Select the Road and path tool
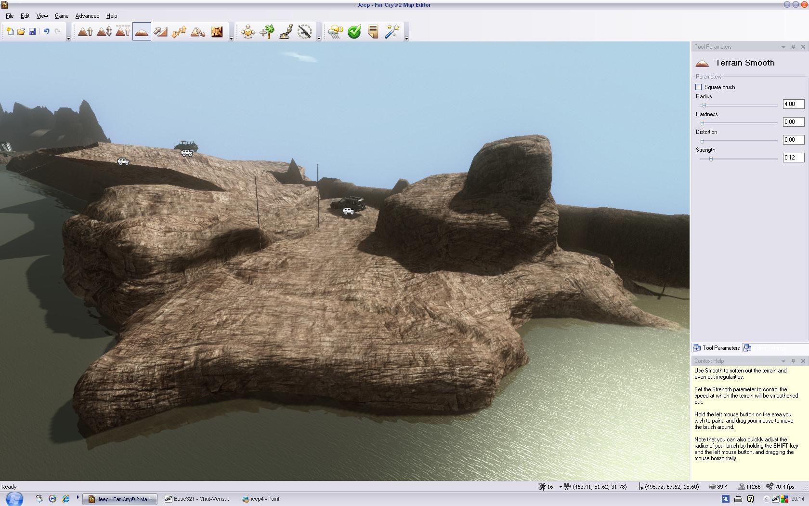 (x=286, y=32)
